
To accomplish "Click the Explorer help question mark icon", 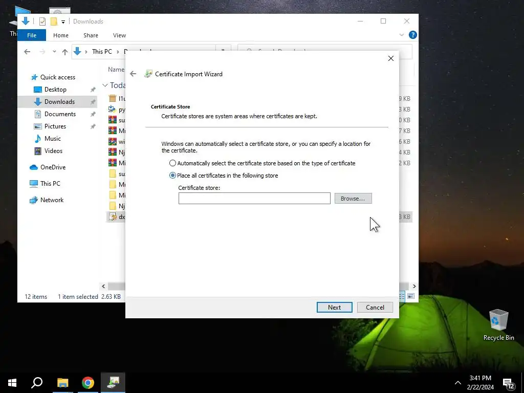I will (413, 35).
